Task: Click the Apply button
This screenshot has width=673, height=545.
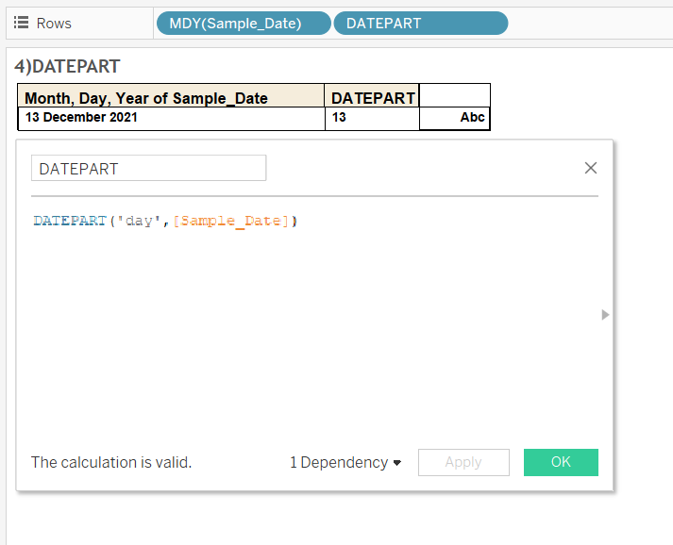Action: coord(463,462)
